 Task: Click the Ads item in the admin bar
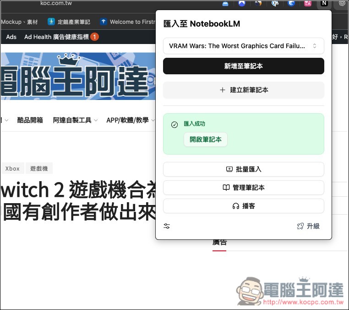[11, 37]
